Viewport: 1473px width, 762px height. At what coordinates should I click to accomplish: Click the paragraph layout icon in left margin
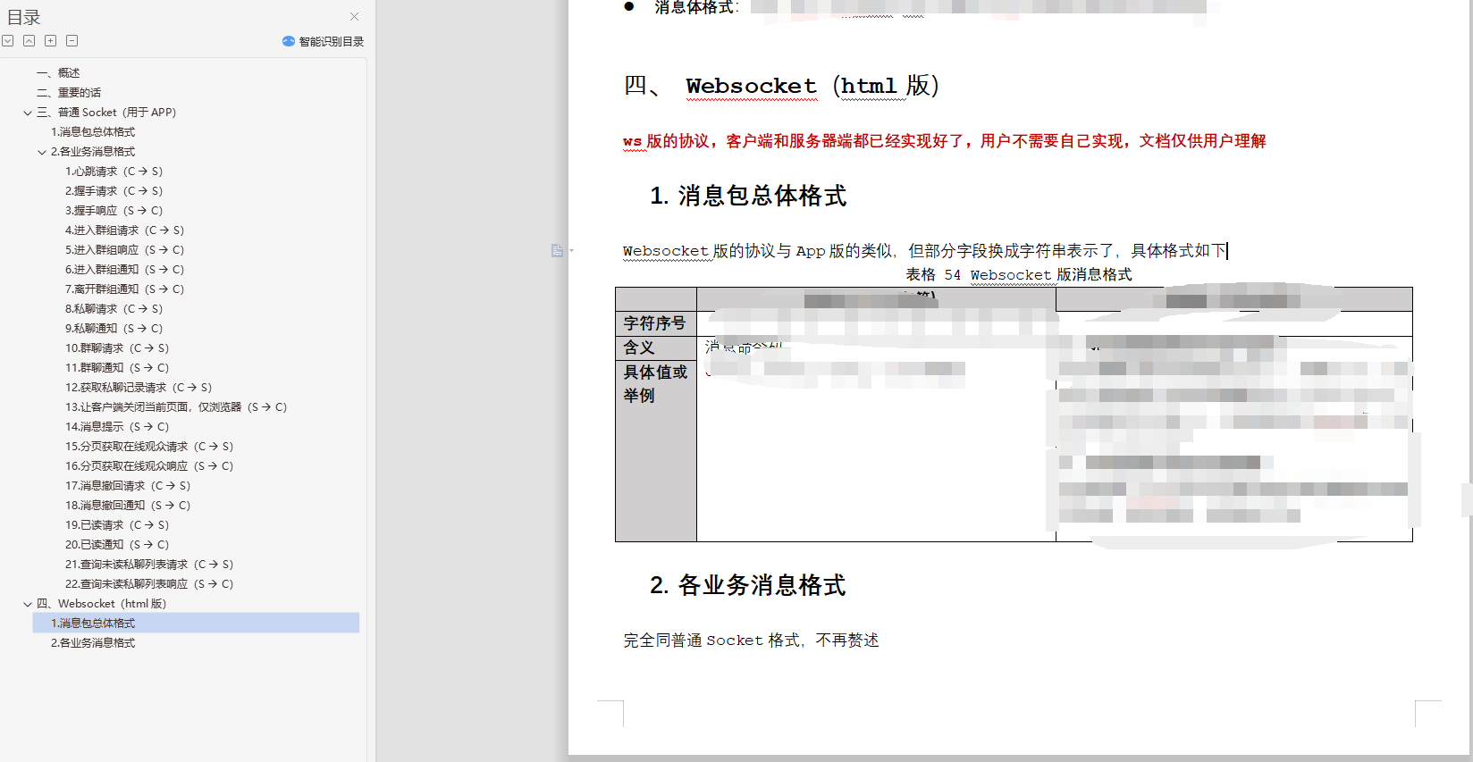coord(557,251)
